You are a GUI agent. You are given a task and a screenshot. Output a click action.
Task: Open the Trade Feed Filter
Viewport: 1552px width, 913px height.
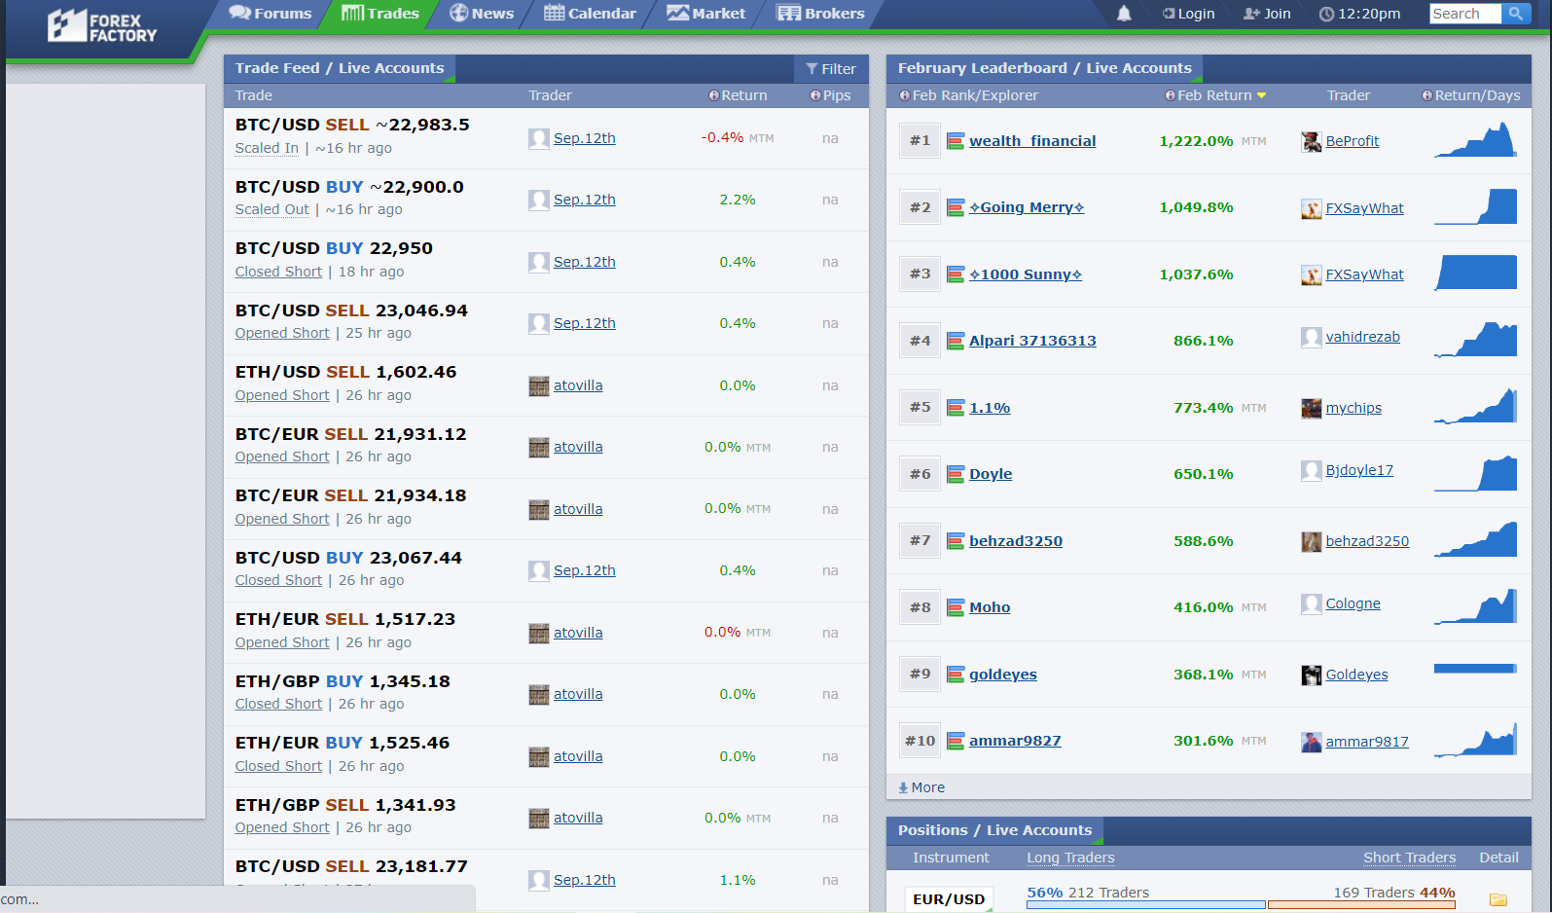(831, 69)
